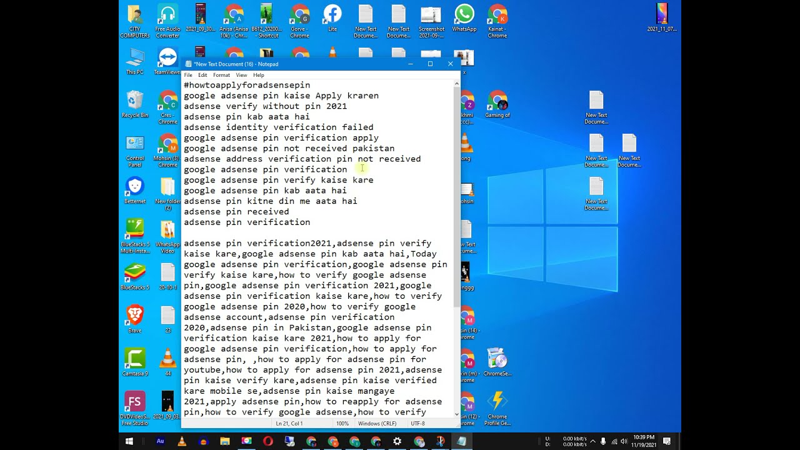800x450 pixels.
Task: Open Mohsin (3) Chrome desktop shortcut
Action: click(167, 151)
